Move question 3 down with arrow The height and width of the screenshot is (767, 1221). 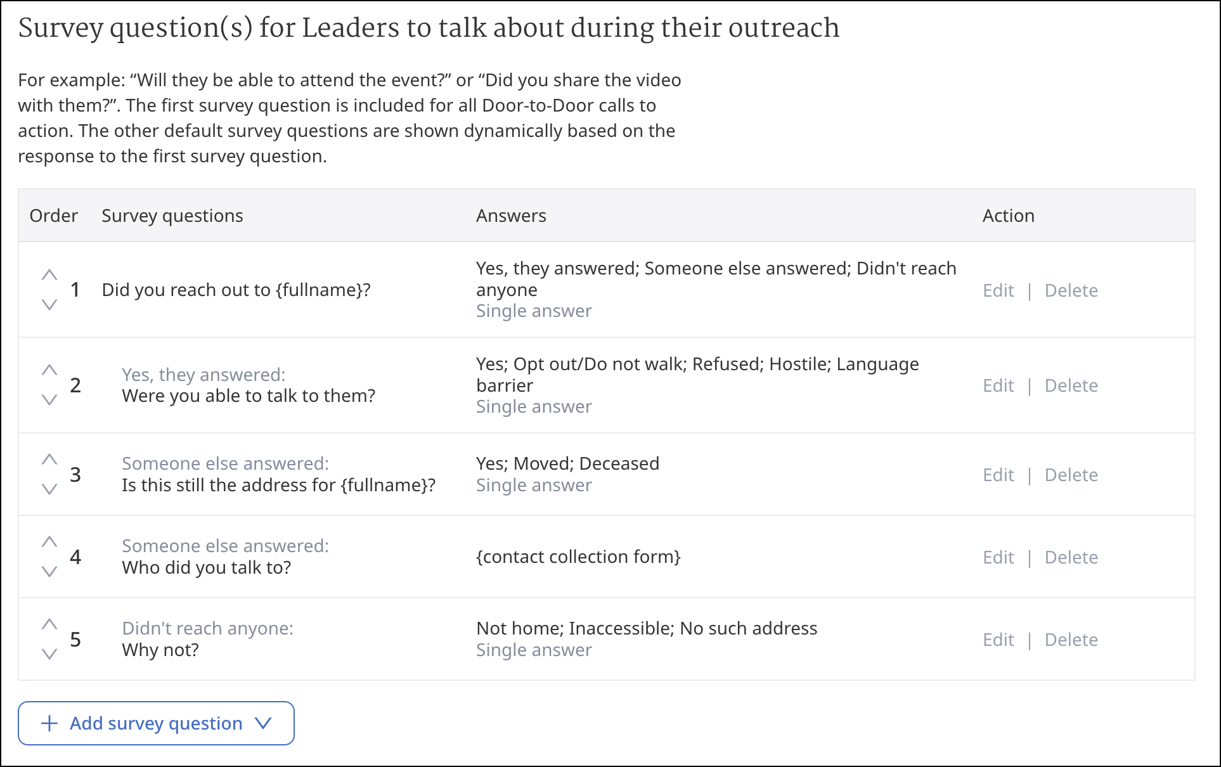pos(49,489)
